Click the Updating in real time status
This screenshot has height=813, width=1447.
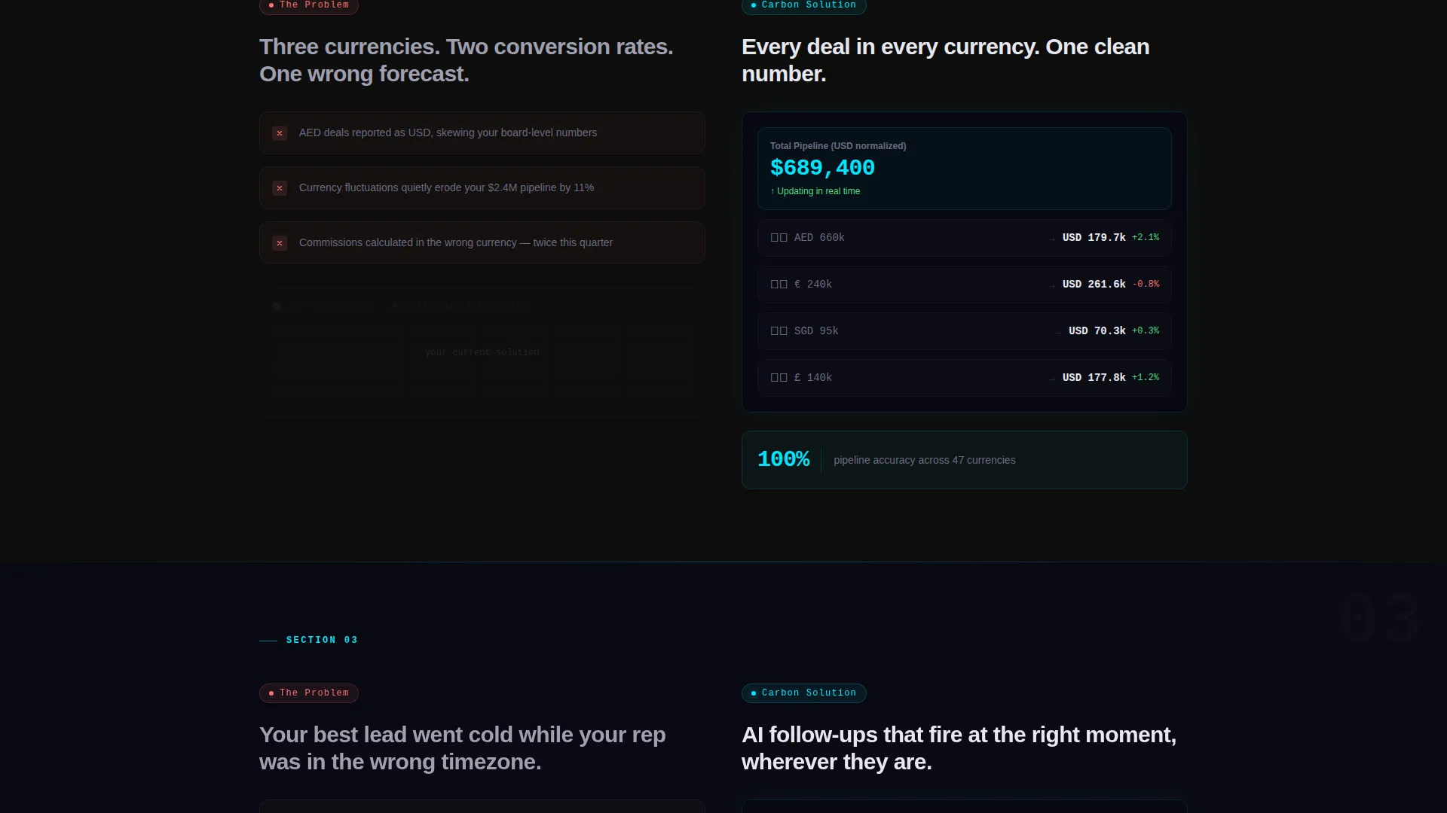[815, 191]
